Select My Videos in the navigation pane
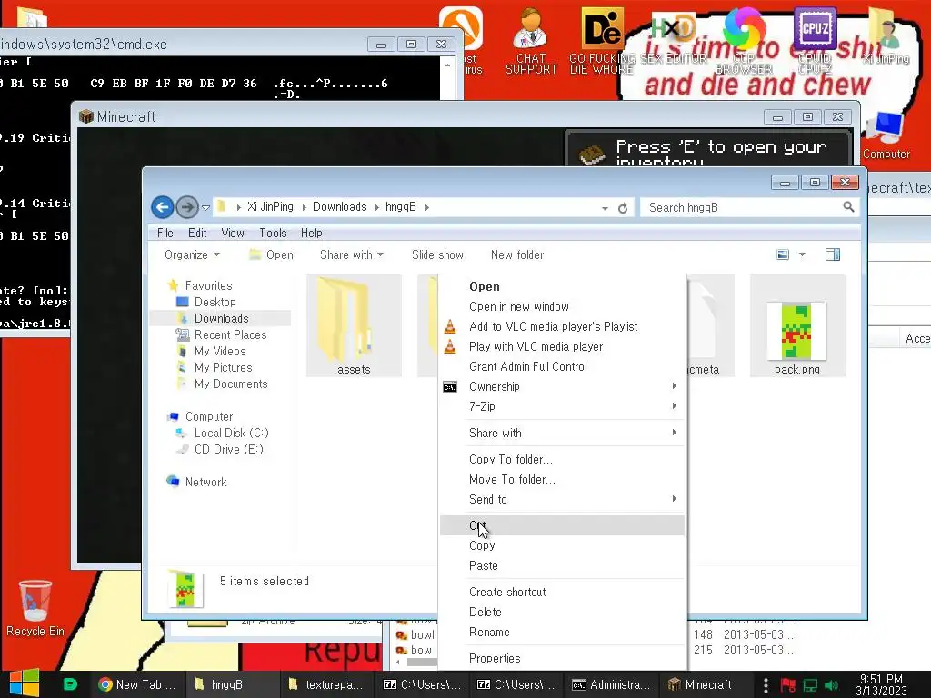This screenshot has height=698, width=931. (220, 352)
